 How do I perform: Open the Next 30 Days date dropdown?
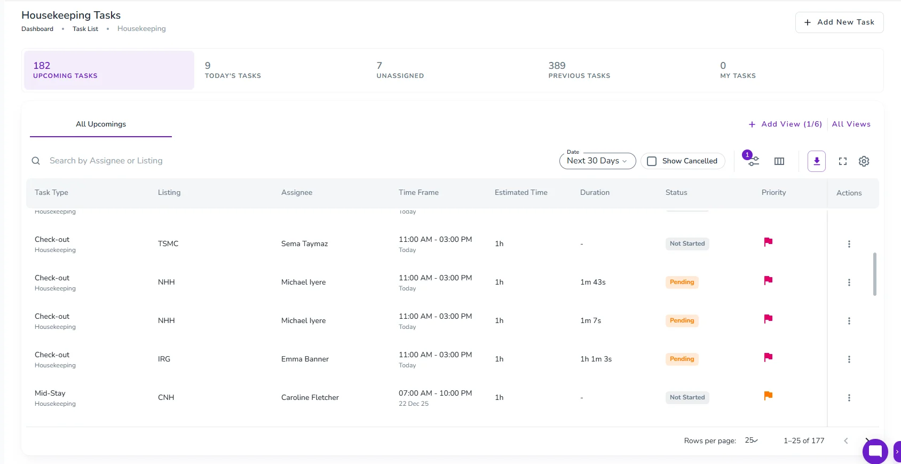click(x=597, y=161)
